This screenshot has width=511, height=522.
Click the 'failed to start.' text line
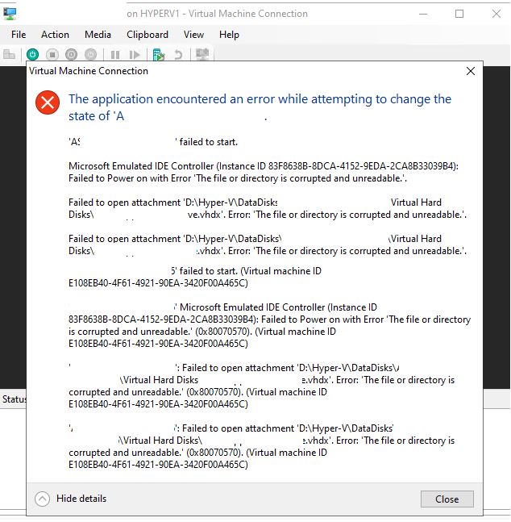tap(153, 142)
